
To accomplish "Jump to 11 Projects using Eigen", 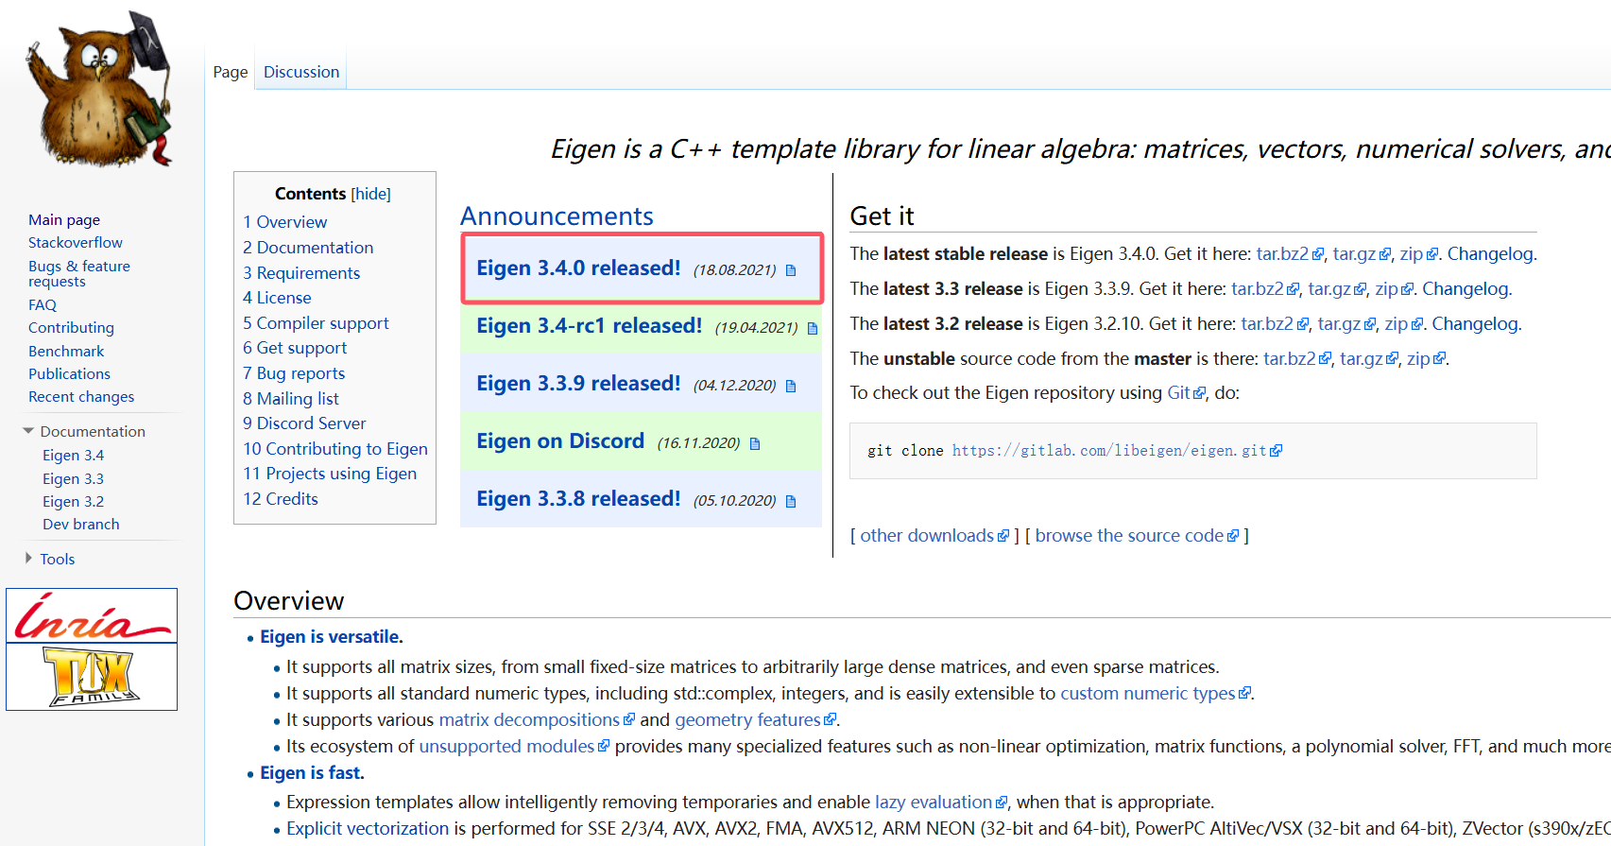I will 330,474.
